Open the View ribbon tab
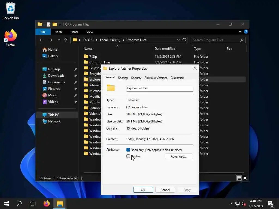 click(90, 32)
